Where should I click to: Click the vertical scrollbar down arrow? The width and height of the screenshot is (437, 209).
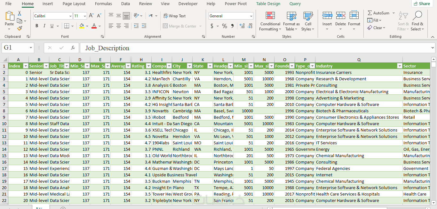pos(433,203)
